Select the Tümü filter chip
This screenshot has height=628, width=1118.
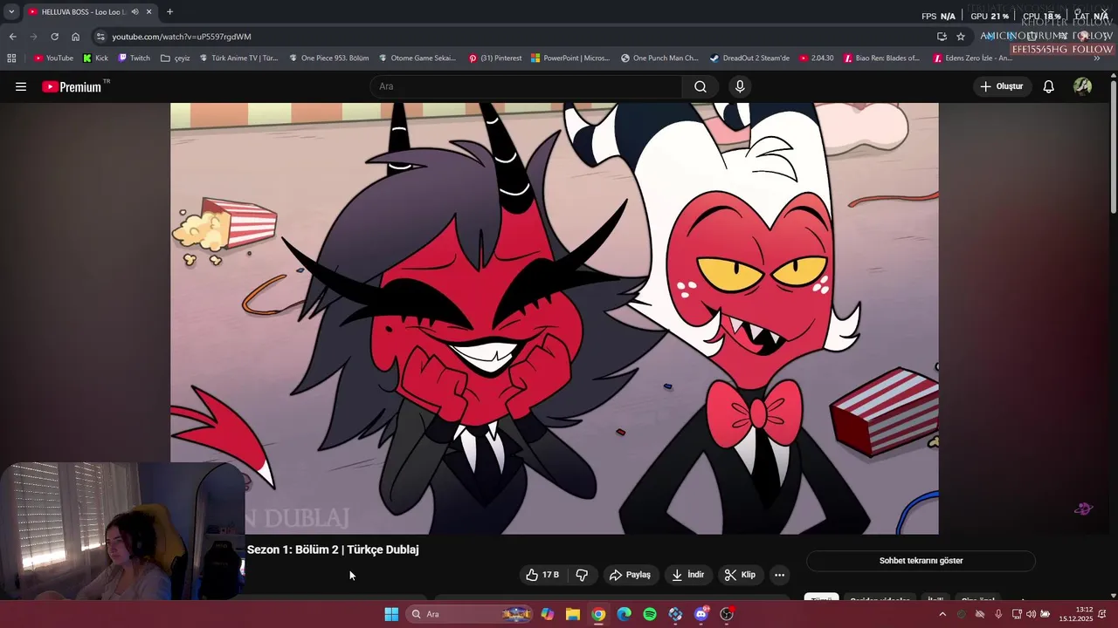[821, 598]
